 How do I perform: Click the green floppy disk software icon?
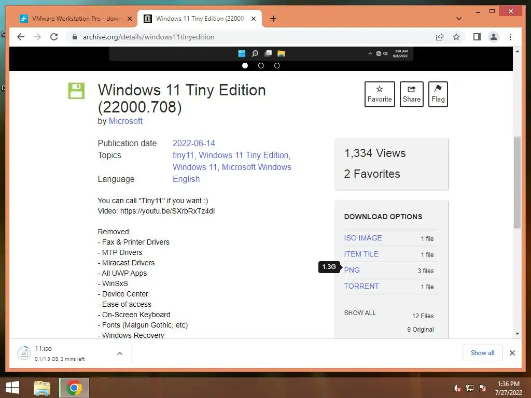(x=76, y=91)
